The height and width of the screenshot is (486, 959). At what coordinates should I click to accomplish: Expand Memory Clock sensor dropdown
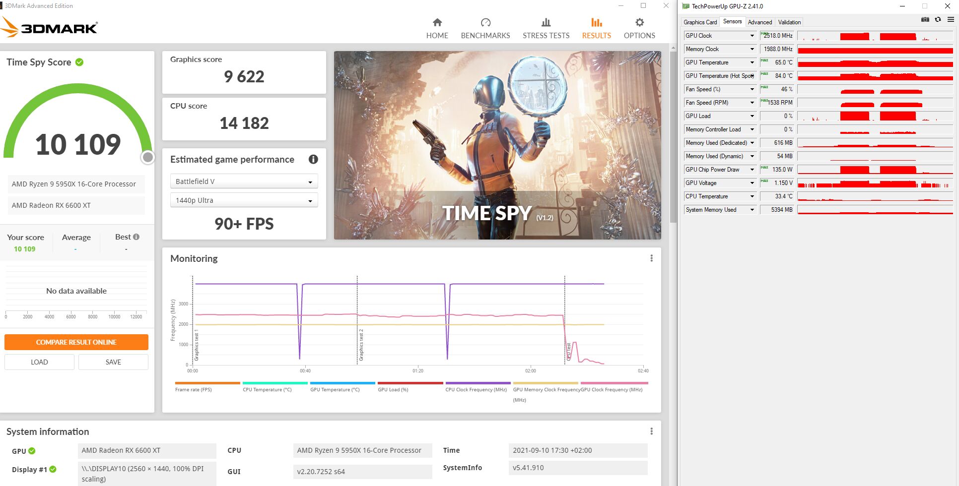[x=752, y=49]
